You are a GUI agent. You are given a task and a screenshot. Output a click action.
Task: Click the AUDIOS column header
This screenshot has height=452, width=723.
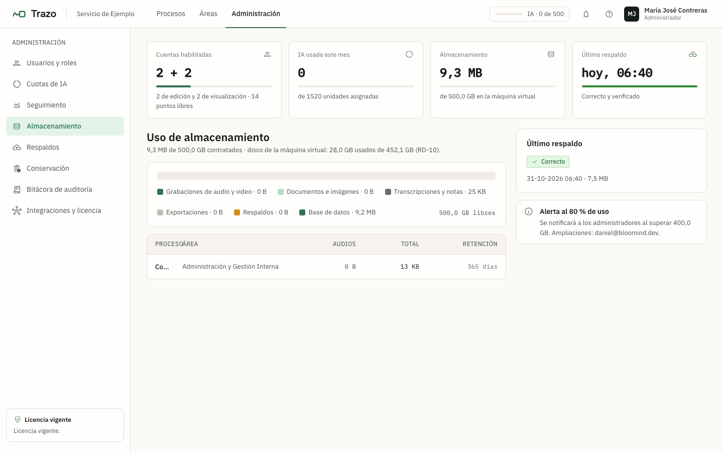(x=344, y=244)
